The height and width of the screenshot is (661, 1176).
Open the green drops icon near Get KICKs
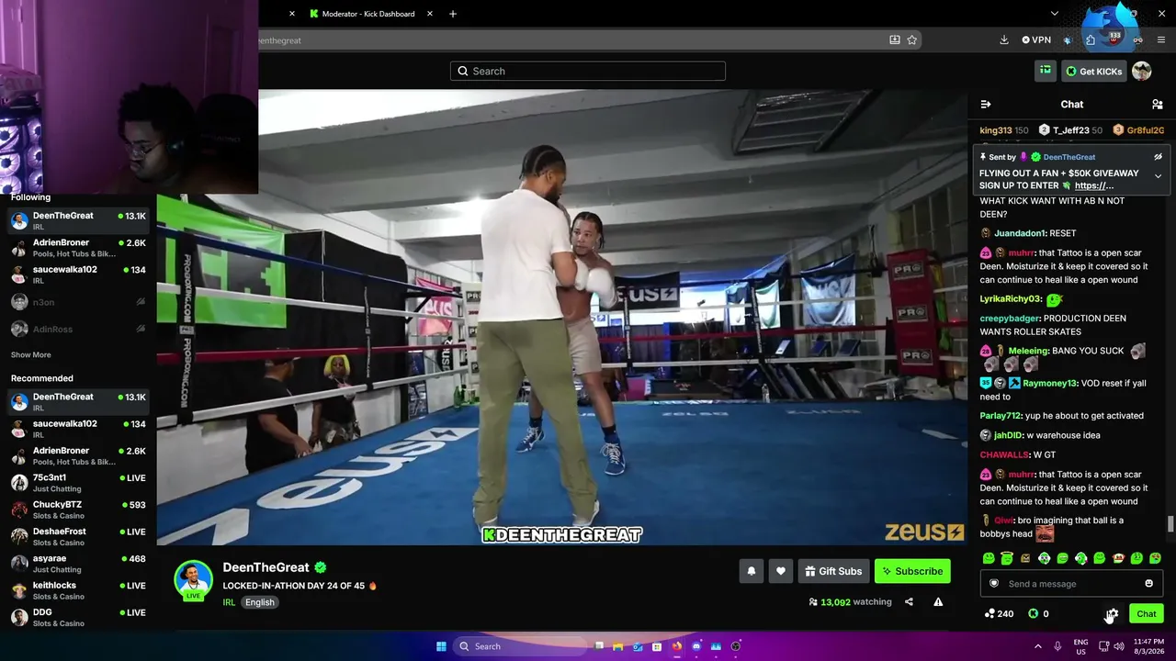tap(1046, 71)
